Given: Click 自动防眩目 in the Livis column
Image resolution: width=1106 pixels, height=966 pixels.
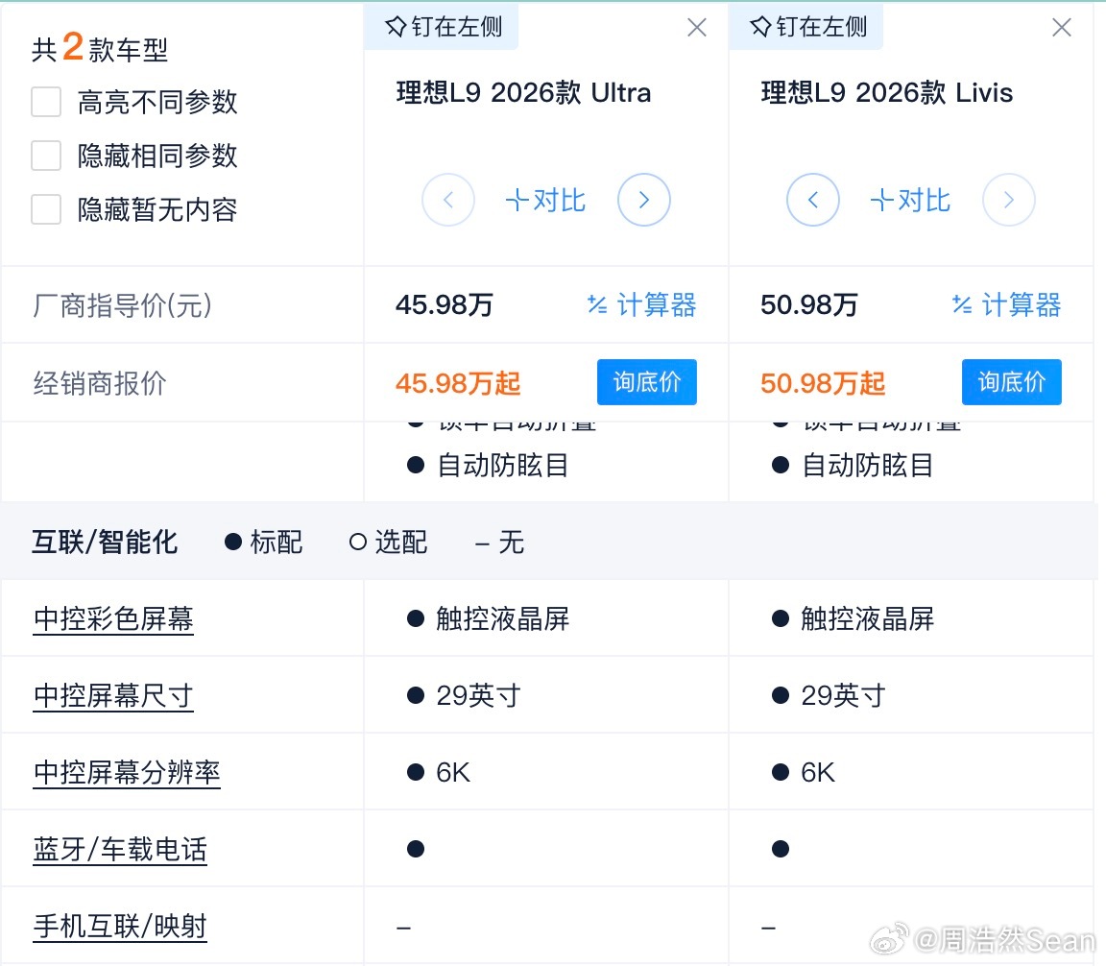Looking at the screenshot, I should [x=867, y=466].
